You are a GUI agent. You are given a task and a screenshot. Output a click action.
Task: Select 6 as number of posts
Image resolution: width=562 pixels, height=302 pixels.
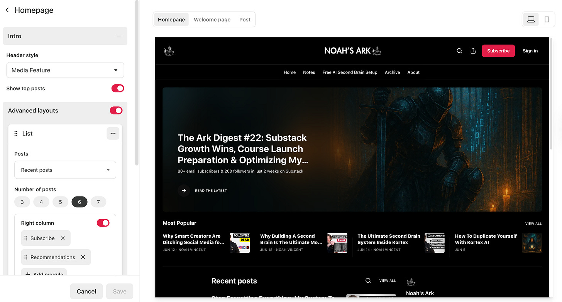tap(80, 202)
